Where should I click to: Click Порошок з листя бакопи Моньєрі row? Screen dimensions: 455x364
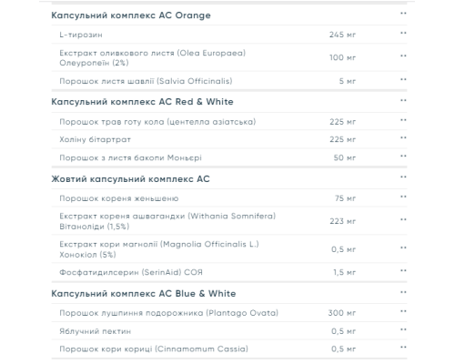[229, 157]
